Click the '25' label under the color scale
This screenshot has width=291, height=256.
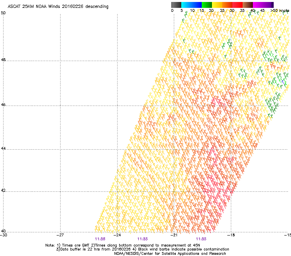pyautogui.click(x=222, y=11)
